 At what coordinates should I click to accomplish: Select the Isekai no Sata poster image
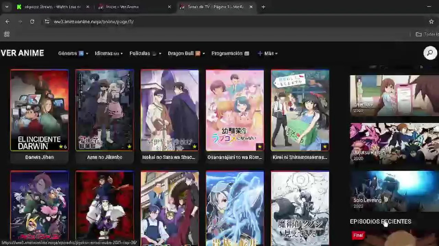click(170, 110)
